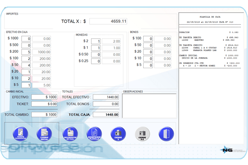The width and height of the screenshot is (248, 165).
Task: Run the Cierre X icon
Action: [x=118, y=134]
